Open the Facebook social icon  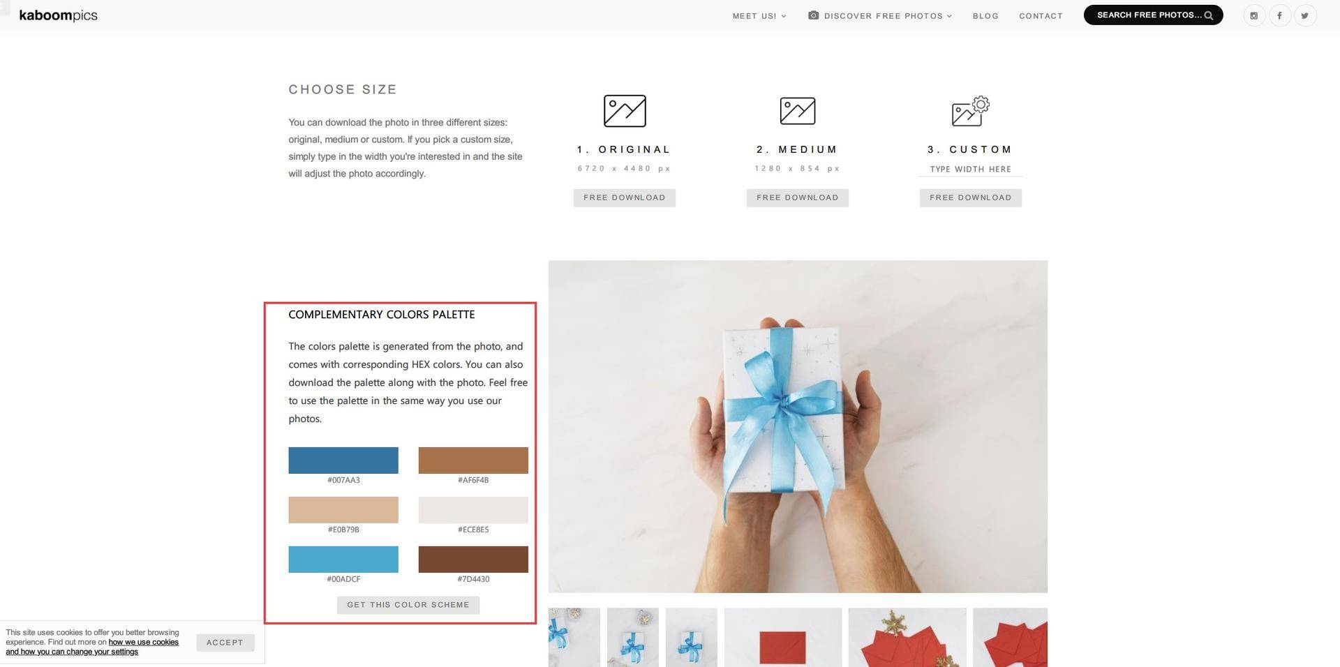point(1279,15)
